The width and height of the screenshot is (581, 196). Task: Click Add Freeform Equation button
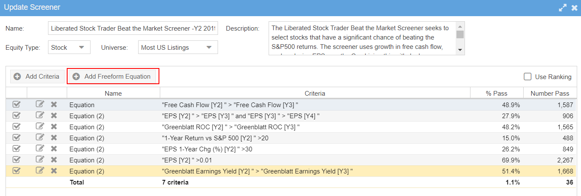point(113,77)
